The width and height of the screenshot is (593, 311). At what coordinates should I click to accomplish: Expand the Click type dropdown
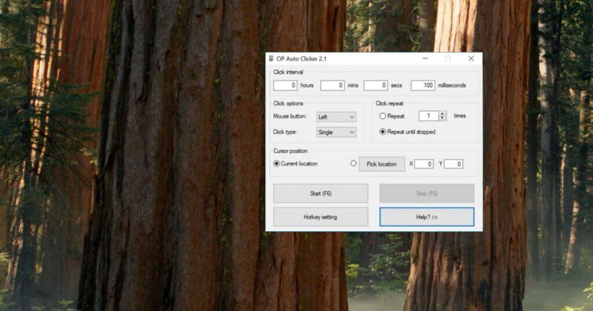(336, 132)
